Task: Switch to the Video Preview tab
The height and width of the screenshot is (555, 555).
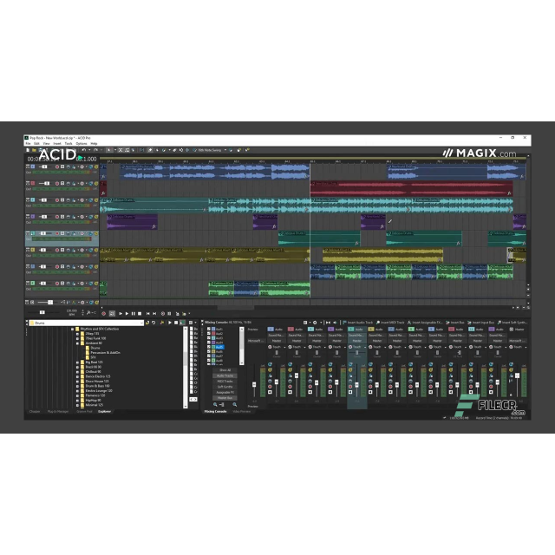Action: pyautogui.click(x=240, y=411)
